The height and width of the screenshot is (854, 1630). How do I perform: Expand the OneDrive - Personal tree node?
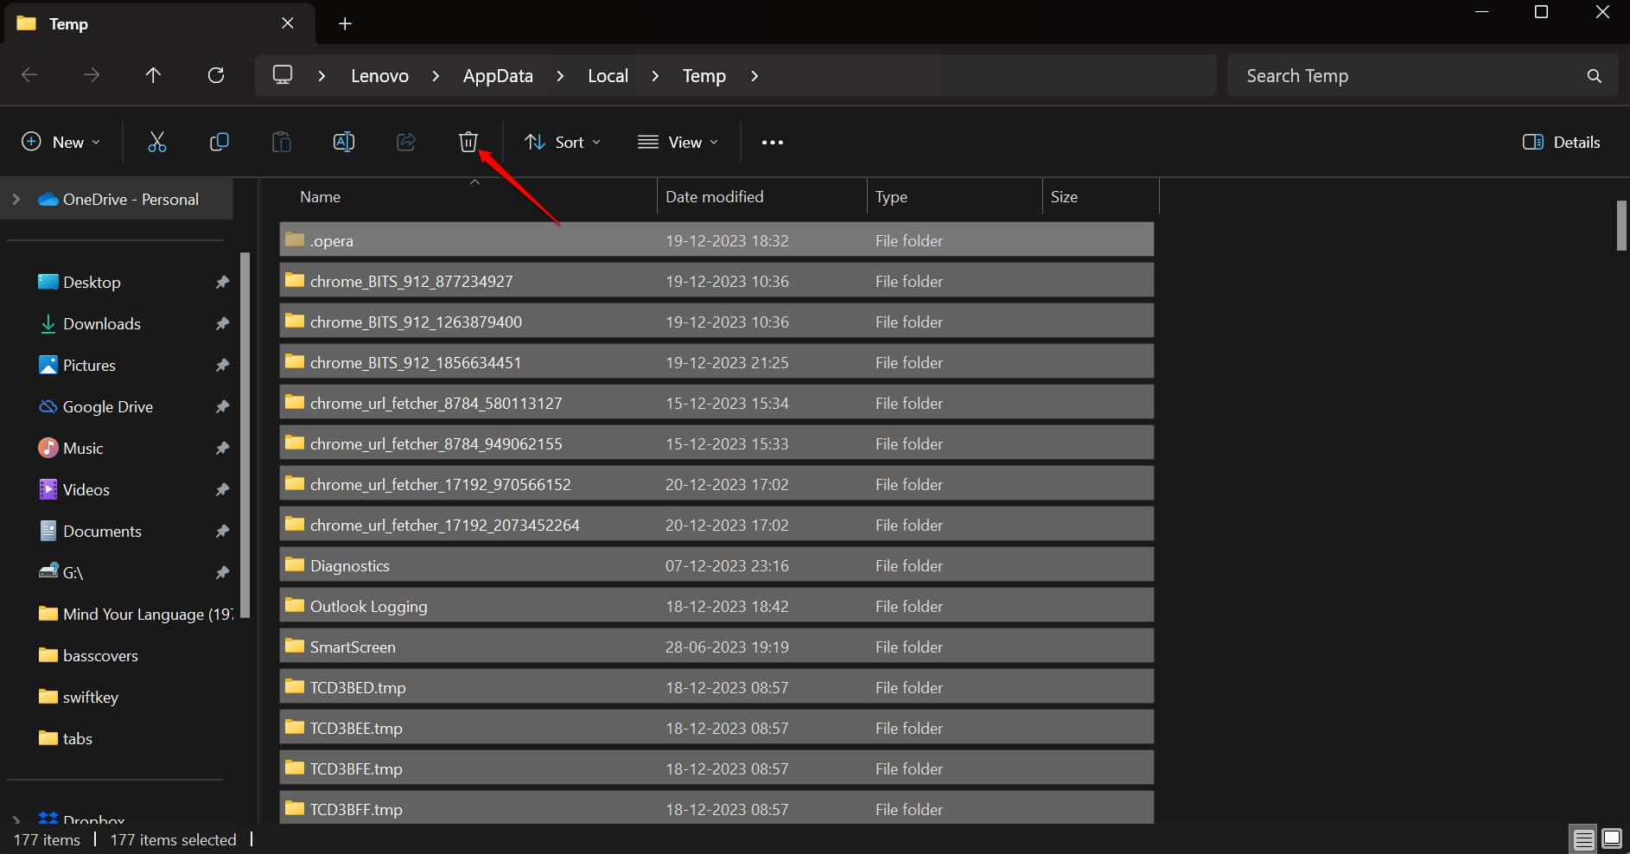(16, 199)
